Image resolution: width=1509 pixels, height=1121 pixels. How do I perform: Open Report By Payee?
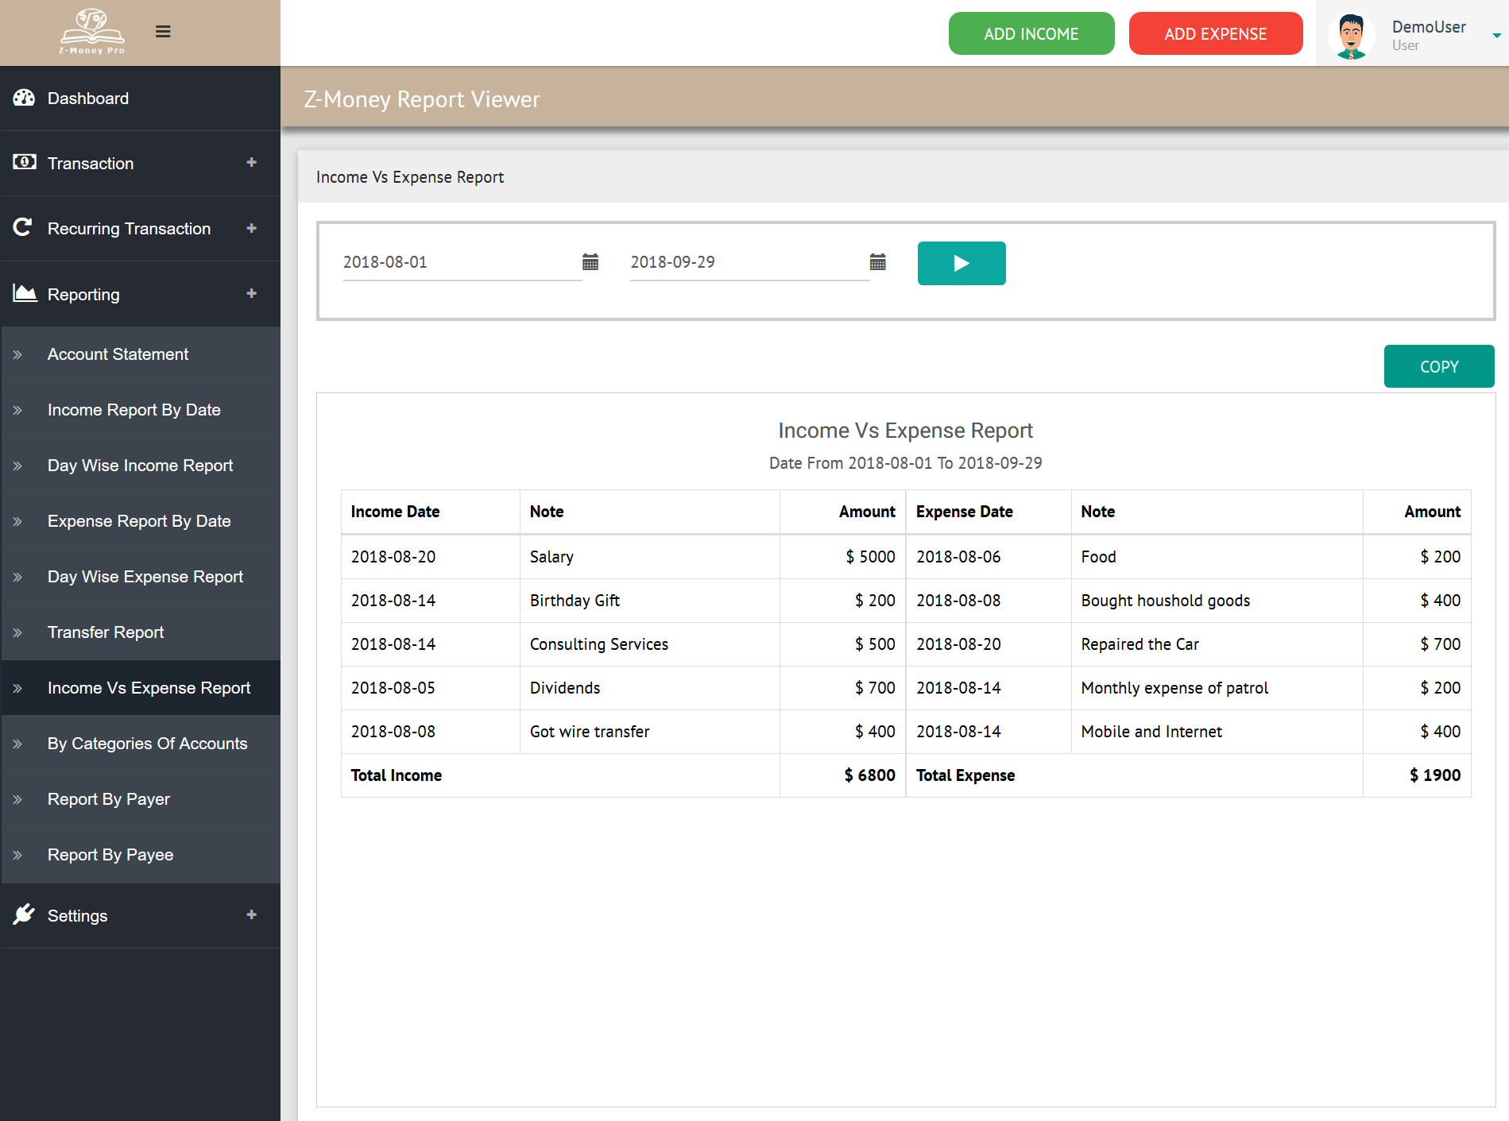(140, 855)
